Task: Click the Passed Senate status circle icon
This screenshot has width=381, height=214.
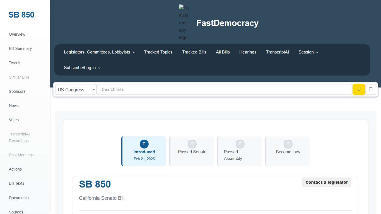Action: [192, 144]
